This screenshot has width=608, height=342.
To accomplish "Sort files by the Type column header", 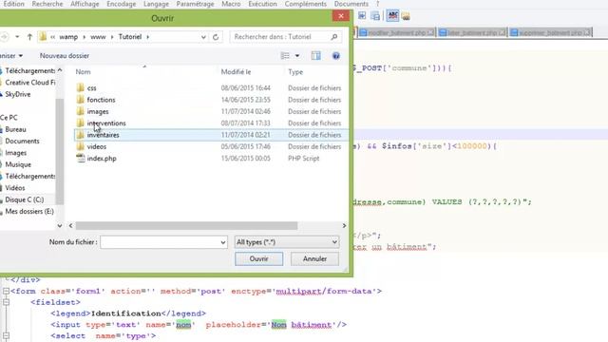I will [295, 72].
